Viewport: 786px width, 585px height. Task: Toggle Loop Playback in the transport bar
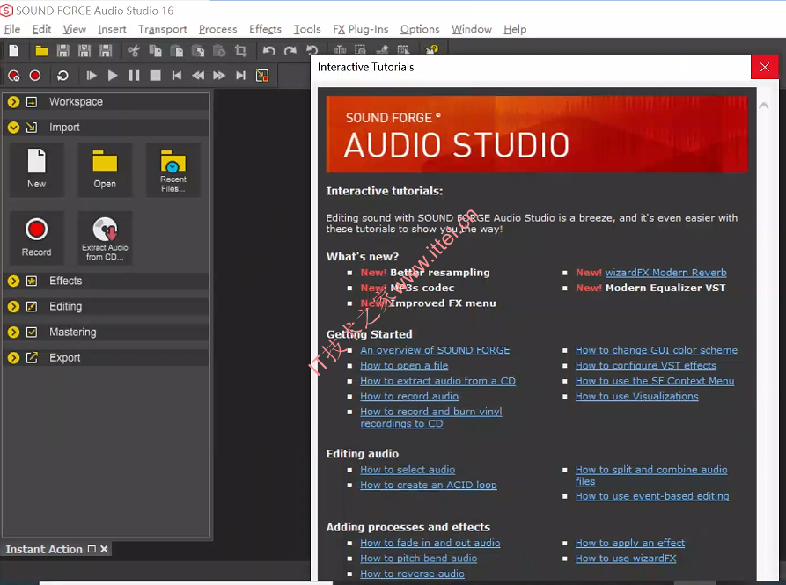[62, 76]
